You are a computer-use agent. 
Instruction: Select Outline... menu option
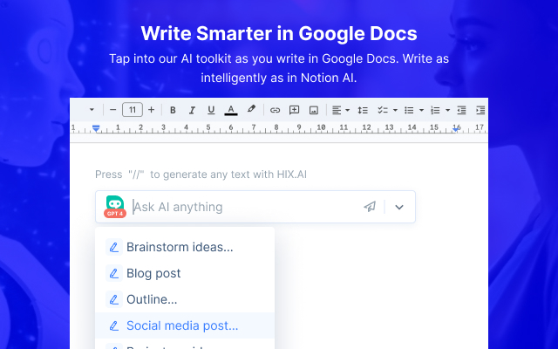(x=185, y=299)
